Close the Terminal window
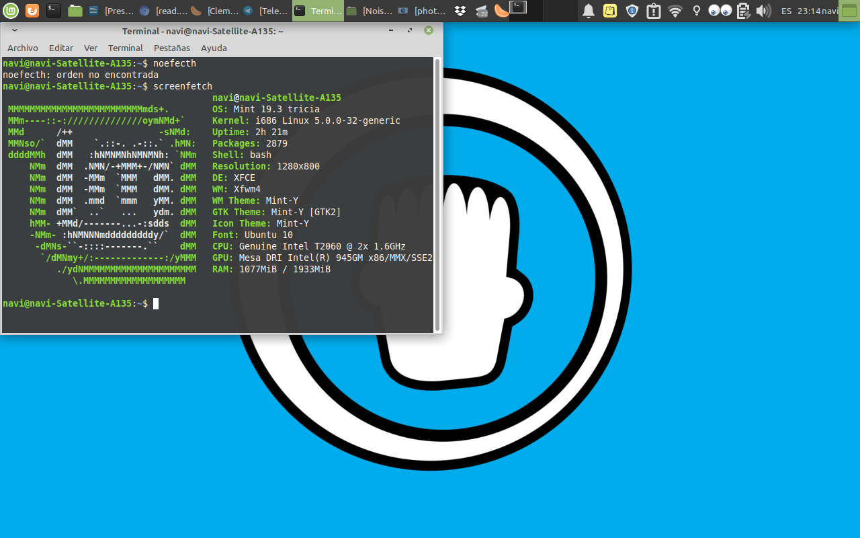Image resolution: width=860 pixels, height=538 pixels. click(x=429, y=30)
